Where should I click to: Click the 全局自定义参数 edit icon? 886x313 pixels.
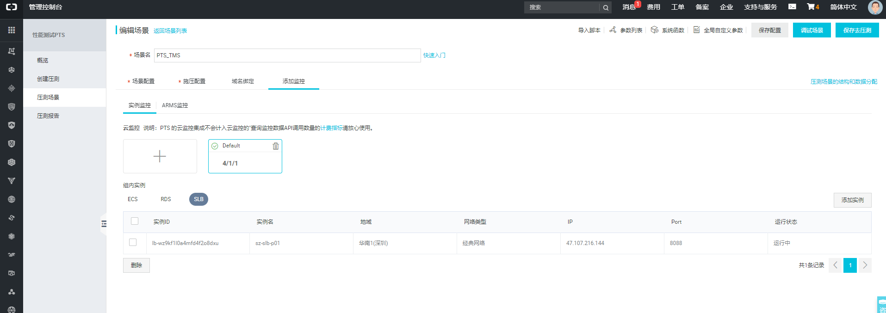click(696, 30)
